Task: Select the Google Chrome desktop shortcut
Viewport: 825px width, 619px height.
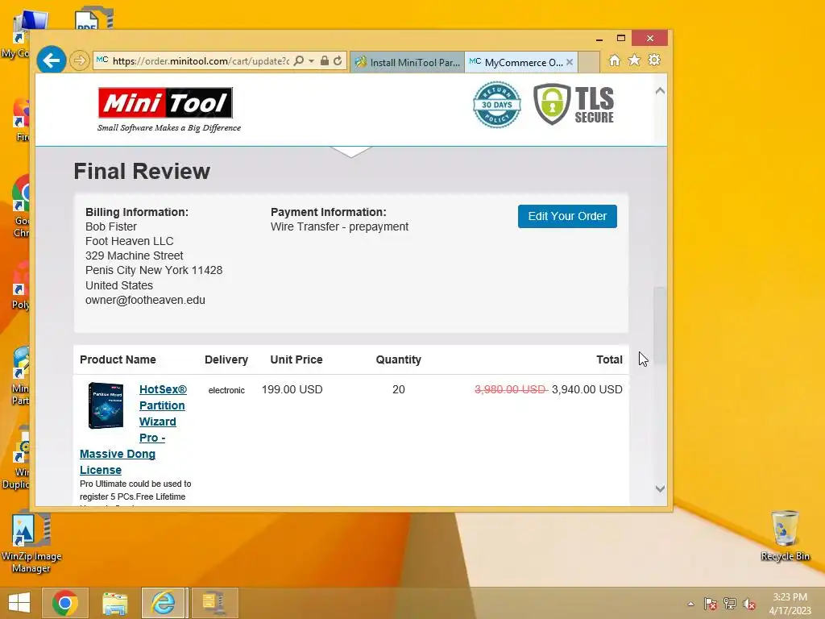Action: [x=21, y=206]
